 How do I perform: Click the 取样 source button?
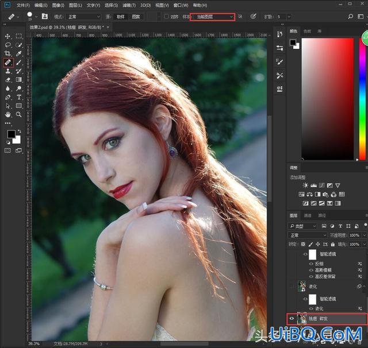(120, 17)
